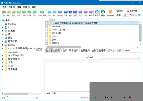Expand the 控制面板 tree node
143x101 pixels.
click(x=3, y=42)
